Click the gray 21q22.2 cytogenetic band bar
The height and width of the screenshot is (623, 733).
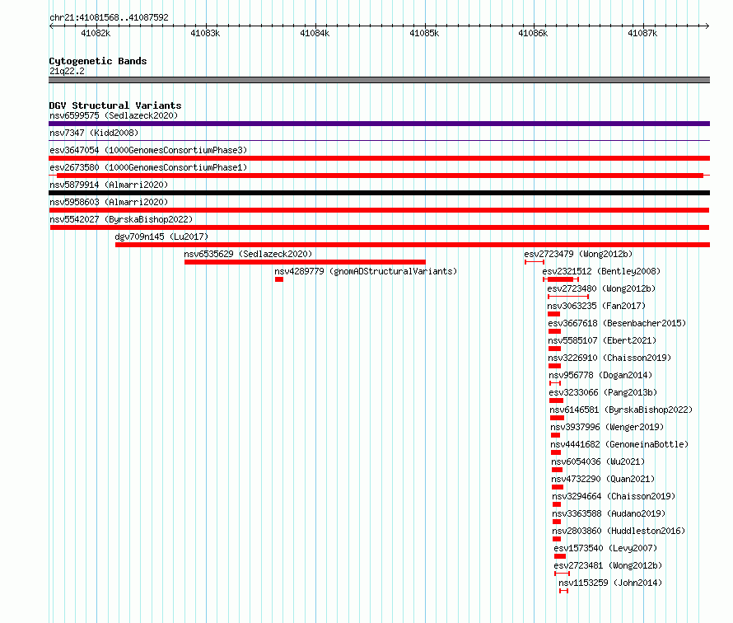tap(379, 80)
